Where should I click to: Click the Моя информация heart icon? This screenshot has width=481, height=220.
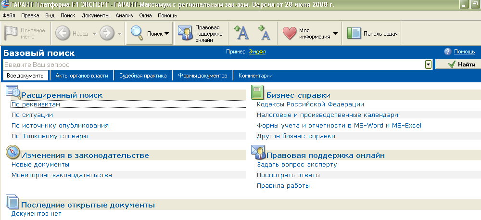click(x=289, y=33)
